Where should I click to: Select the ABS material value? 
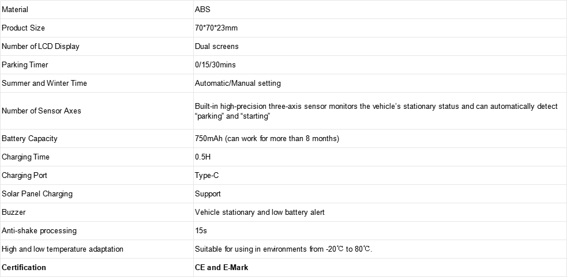202,10
